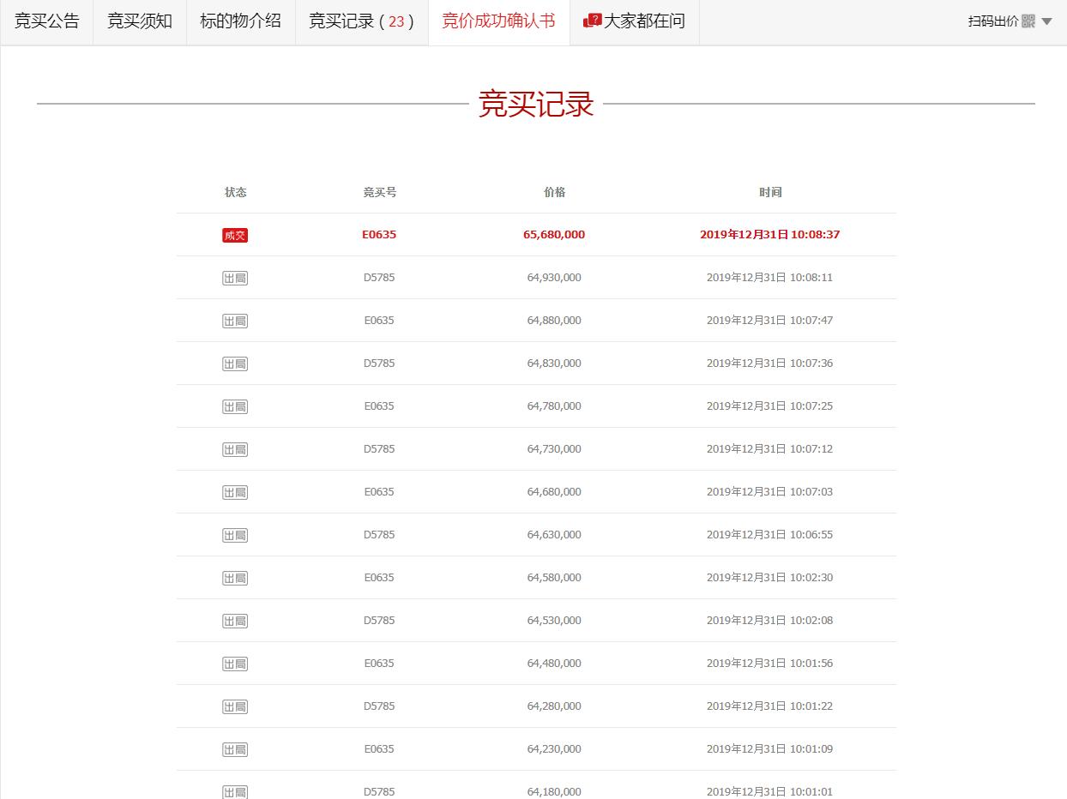Click the 价格 column header
The image size is (1067, 799).
554,192
